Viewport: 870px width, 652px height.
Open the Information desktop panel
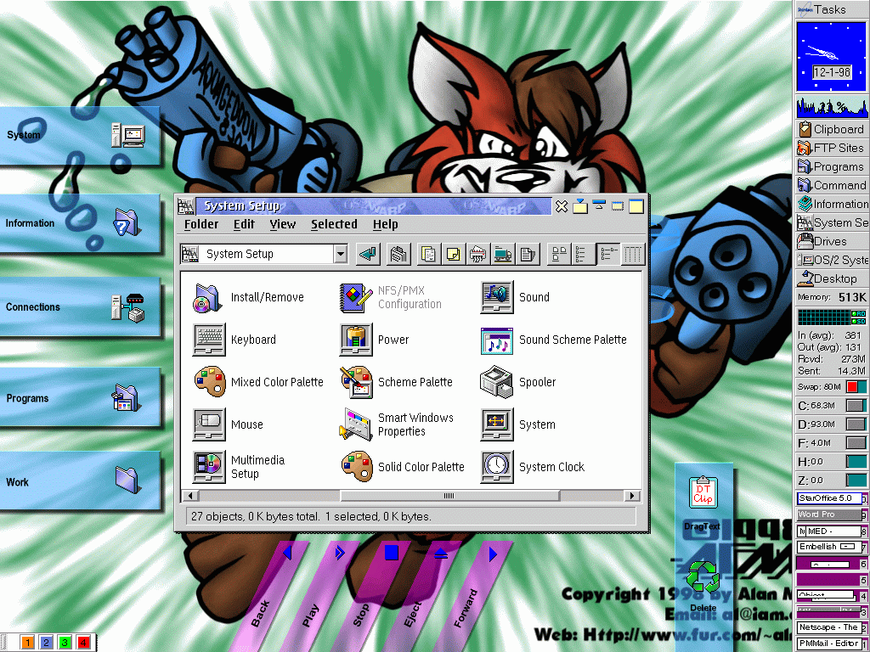click(x=80, y=223)
